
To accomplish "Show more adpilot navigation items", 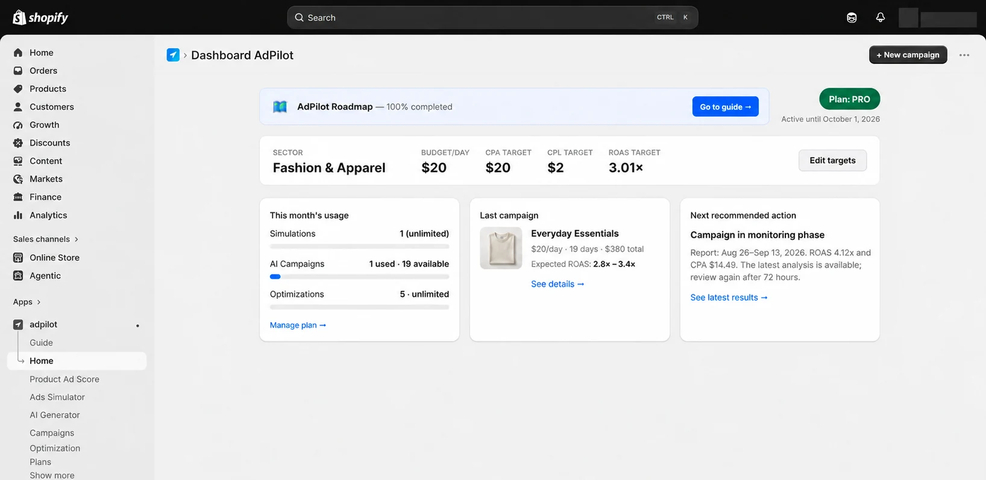I will tap(52, 475).
